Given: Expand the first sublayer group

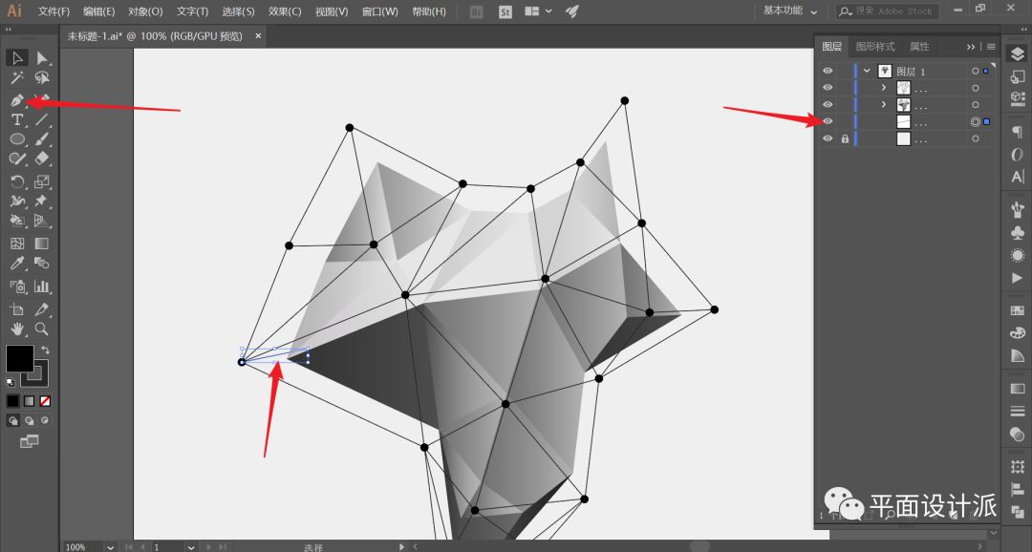Looking at the screenshot, I should pos(883,88).
